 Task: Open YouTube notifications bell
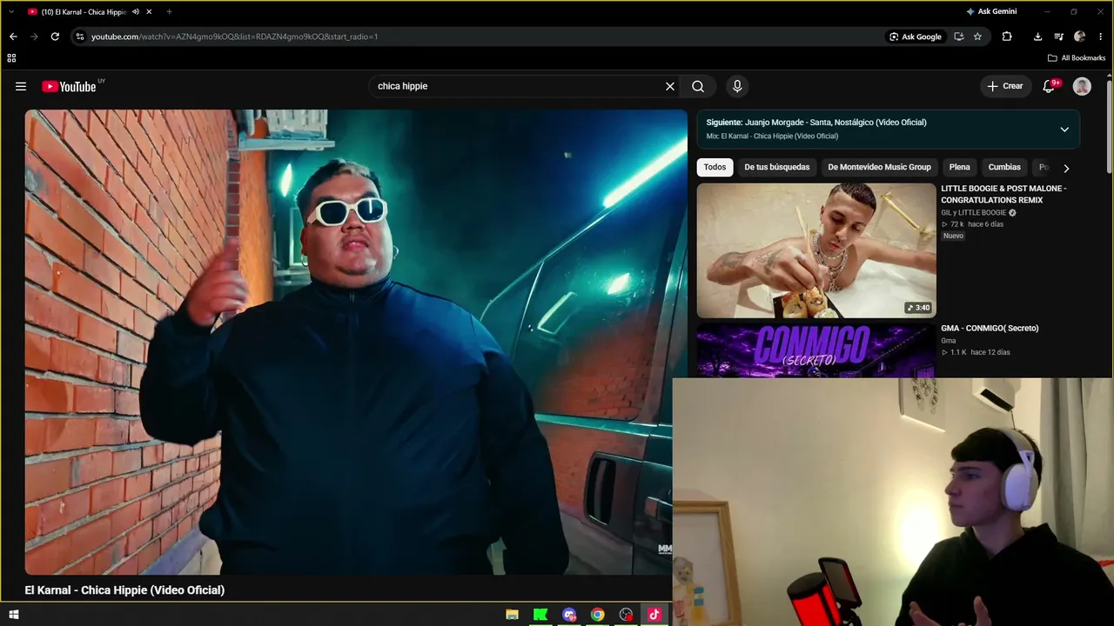pyautogui.click(x=1049, y=86)
